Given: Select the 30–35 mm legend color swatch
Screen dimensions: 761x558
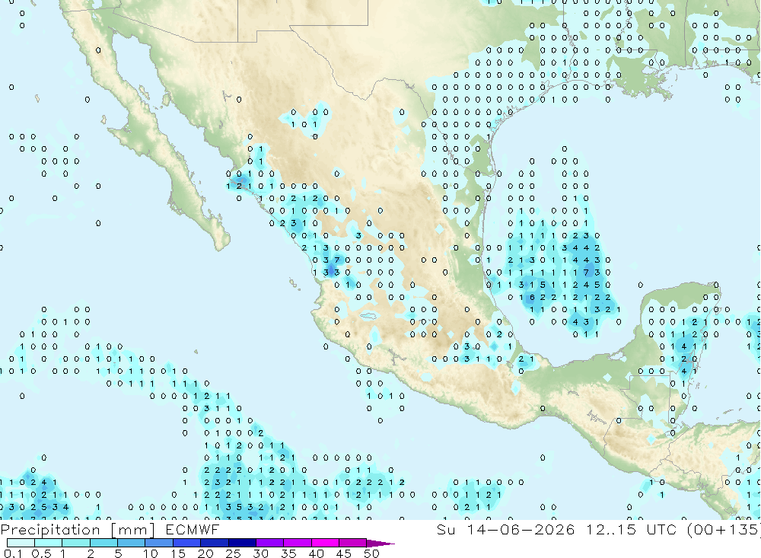Looking at the screenshot, I should pyautogui.click(x=270, y=543).
